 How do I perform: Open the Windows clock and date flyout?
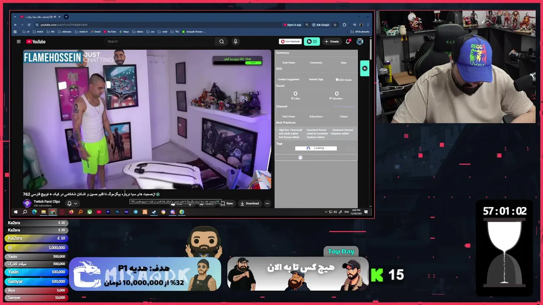tap(355, 212)
